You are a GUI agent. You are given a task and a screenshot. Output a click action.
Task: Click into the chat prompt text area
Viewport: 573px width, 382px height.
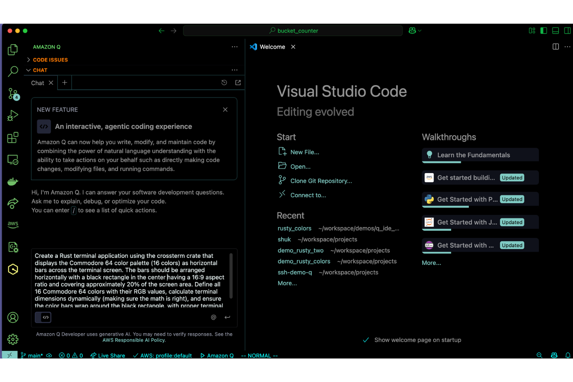[x=130, y=280]
